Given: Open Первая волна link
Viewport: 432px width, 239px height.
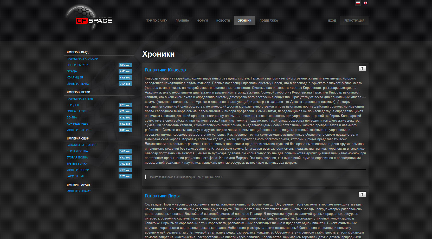Looking at the screenshot, I should click(x=77, y=151).
